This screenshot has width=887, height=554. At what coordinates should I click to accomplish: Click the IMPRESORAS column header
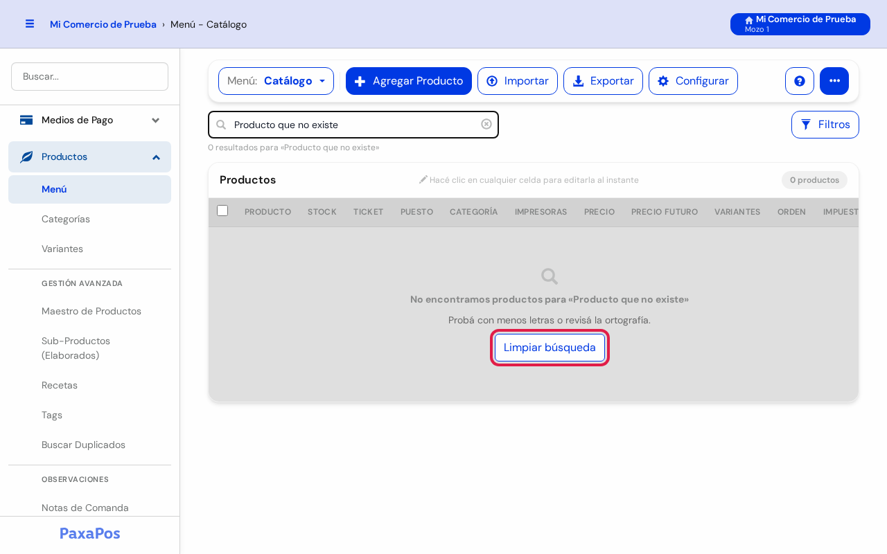tap(541, 212)
